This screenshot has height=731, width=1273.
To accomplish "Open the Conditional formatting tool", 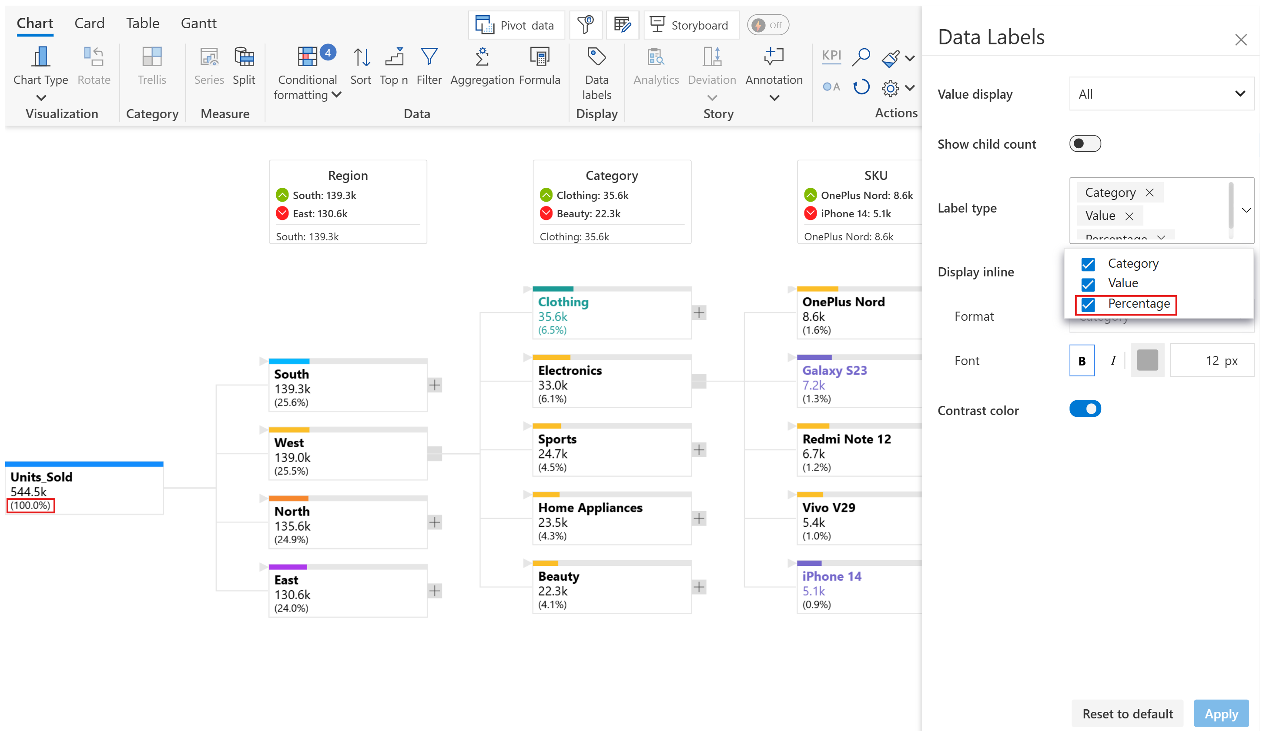I will click(x=307, y=58).
